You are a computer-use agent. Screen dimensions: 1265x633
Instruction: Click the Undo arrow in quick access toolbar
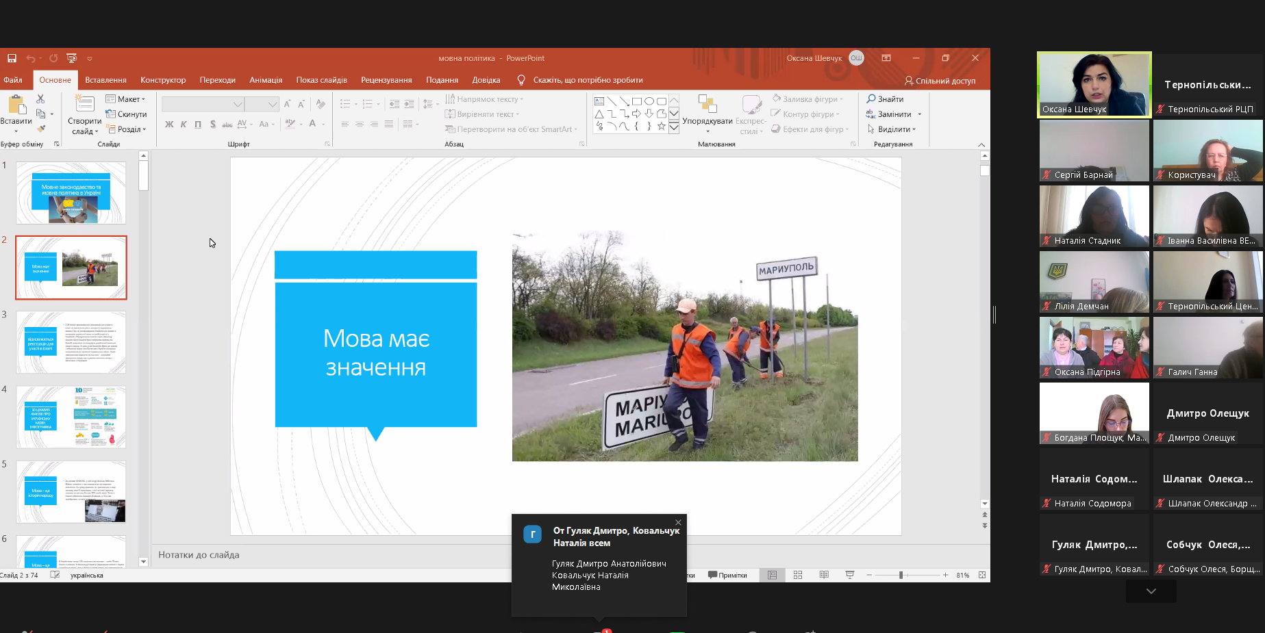[x=30, y=58]
